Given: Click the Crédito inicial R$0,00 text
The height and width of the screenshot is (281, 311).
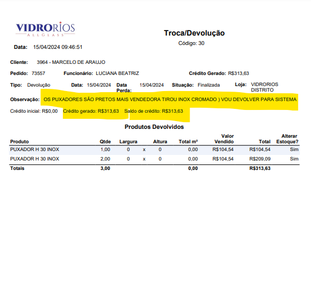Looking at the screenshot, I should tap(34, 111).
